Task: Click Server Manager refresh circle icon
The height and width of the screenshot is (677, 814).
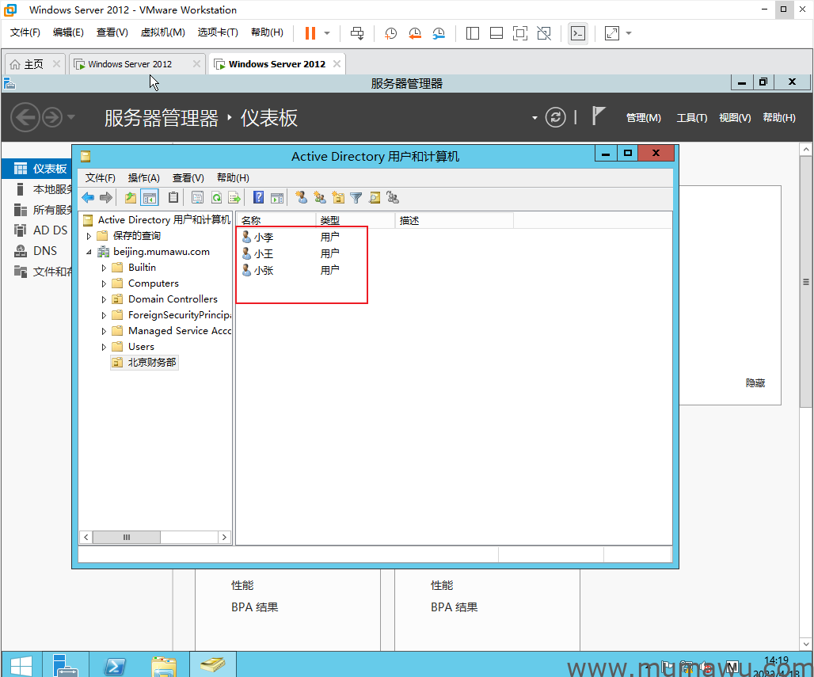Action: [557, 117]
